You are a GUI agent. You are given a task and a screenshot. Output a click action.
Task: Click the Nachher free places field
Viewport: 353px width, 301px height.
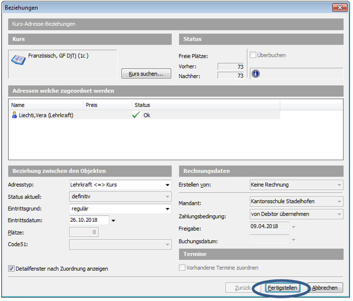pos(231,76)
